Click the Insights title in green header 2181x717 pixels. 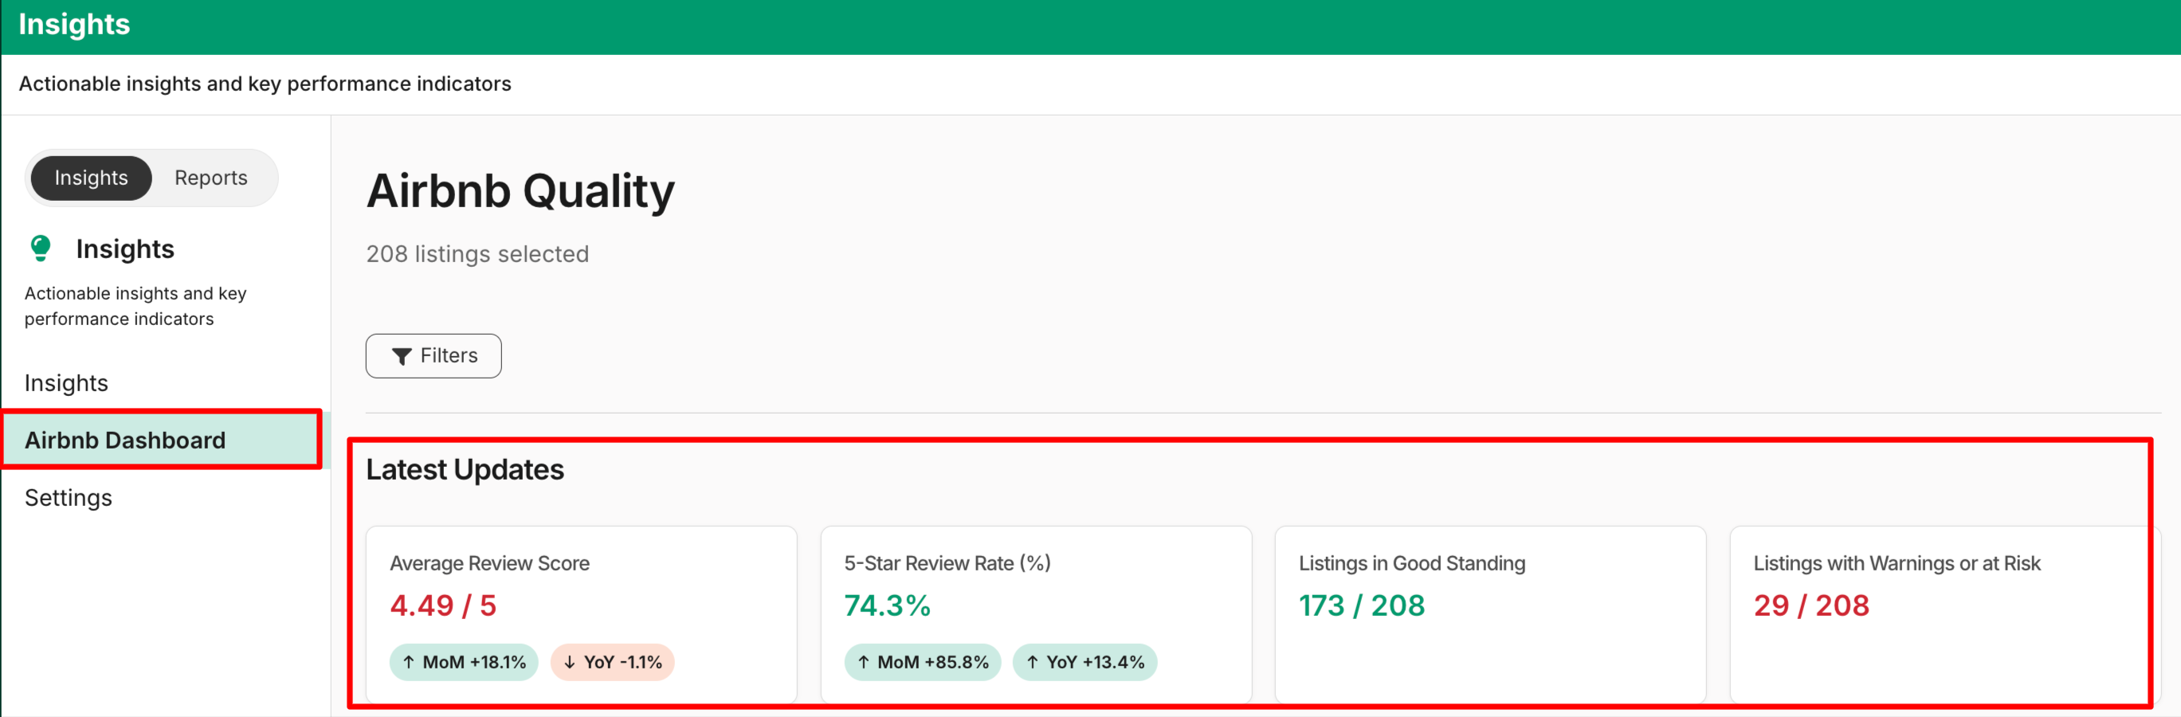(75, 24)
